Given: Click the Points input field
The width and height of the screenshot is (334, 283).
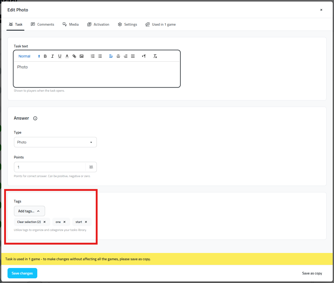Looking at the screenshot, I should point(50,167).
